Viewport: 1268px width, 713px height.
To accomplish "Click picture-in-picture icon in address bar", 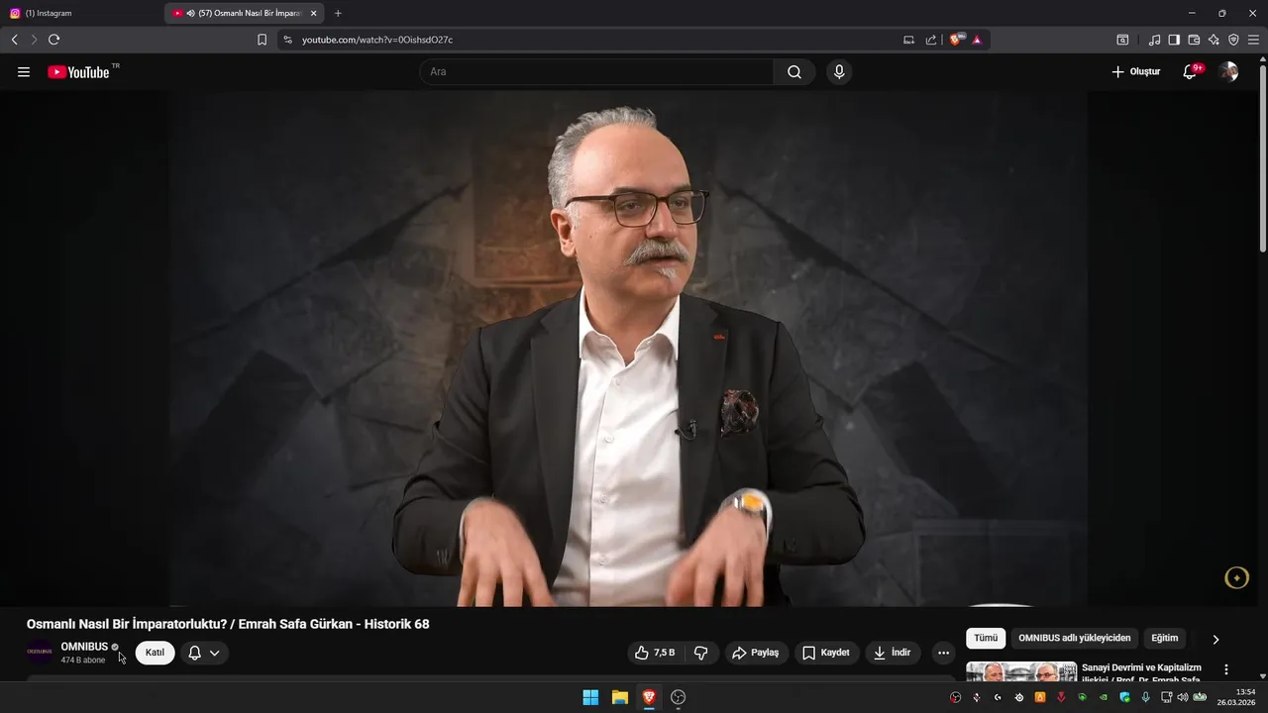I will pos(909,40).
